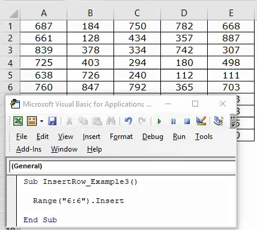Click cell containing 498
Viewport: 257px width, 230px height.
pos(231,63)
